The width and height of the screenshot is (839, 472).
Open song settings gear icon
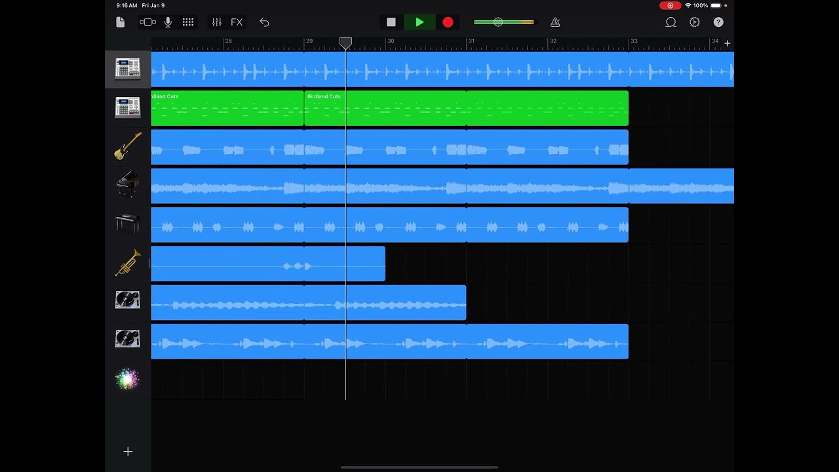point(695,22)
